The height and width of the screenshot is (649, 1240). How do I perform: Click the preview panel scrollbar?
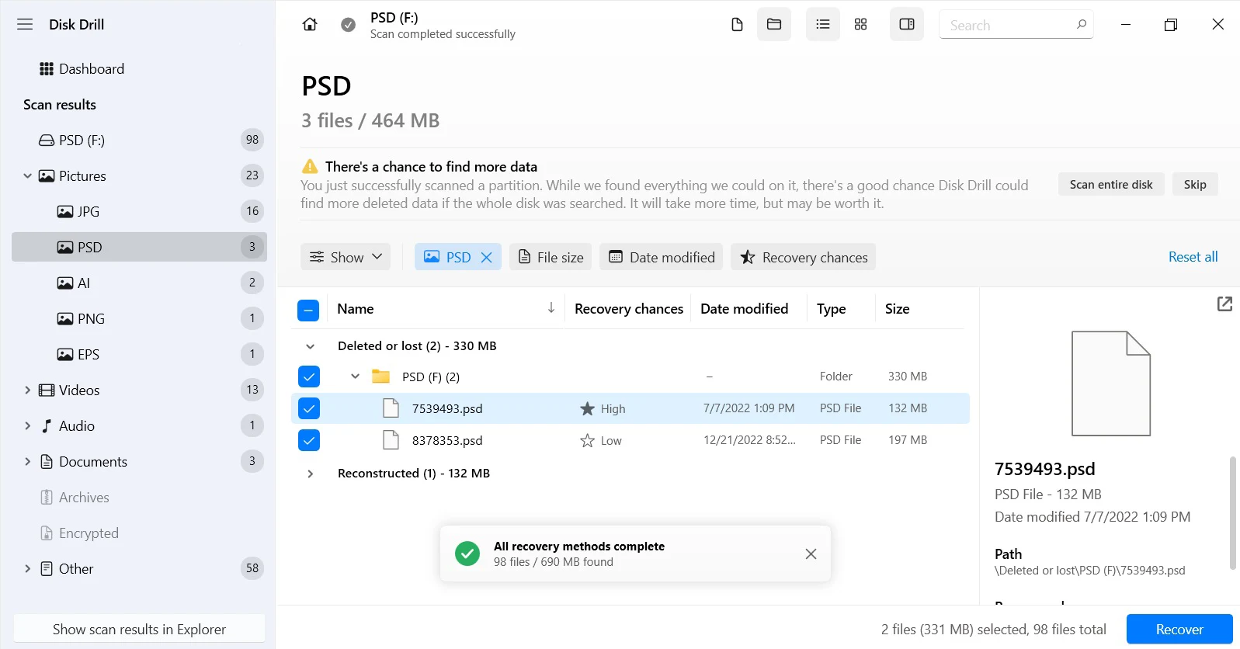click(x=1232, y=513)
